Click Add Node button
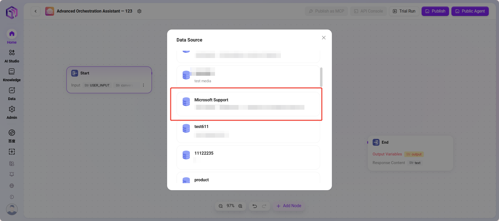The image size is (499, 221). 289,206
